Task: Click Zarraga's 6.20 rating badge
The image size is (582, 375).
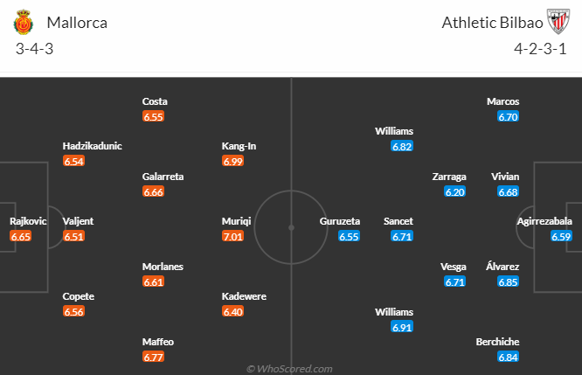Action: coord(454,192)
